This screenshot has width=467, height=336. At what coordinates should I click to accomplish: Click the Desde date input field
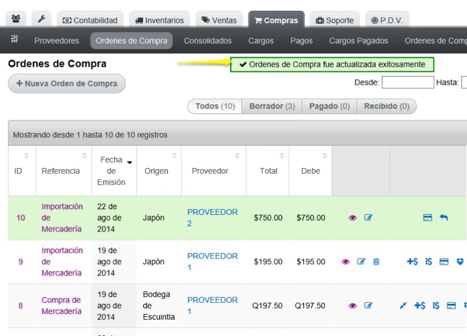[408, 82]
